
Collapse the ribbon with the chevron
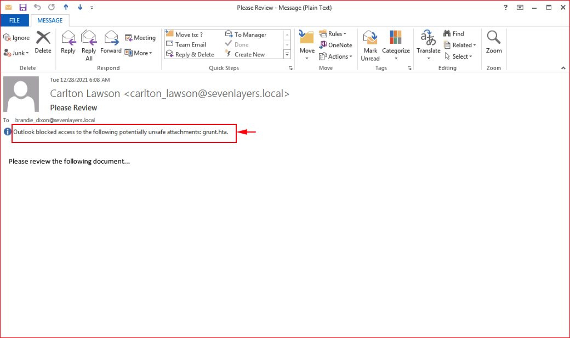pos(563,68)
